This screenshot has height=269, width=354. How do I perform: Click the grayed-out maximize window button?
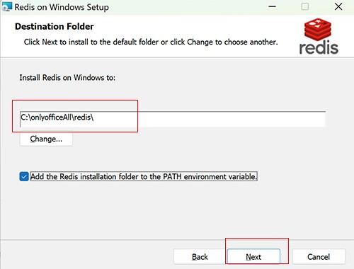point(305,6)
